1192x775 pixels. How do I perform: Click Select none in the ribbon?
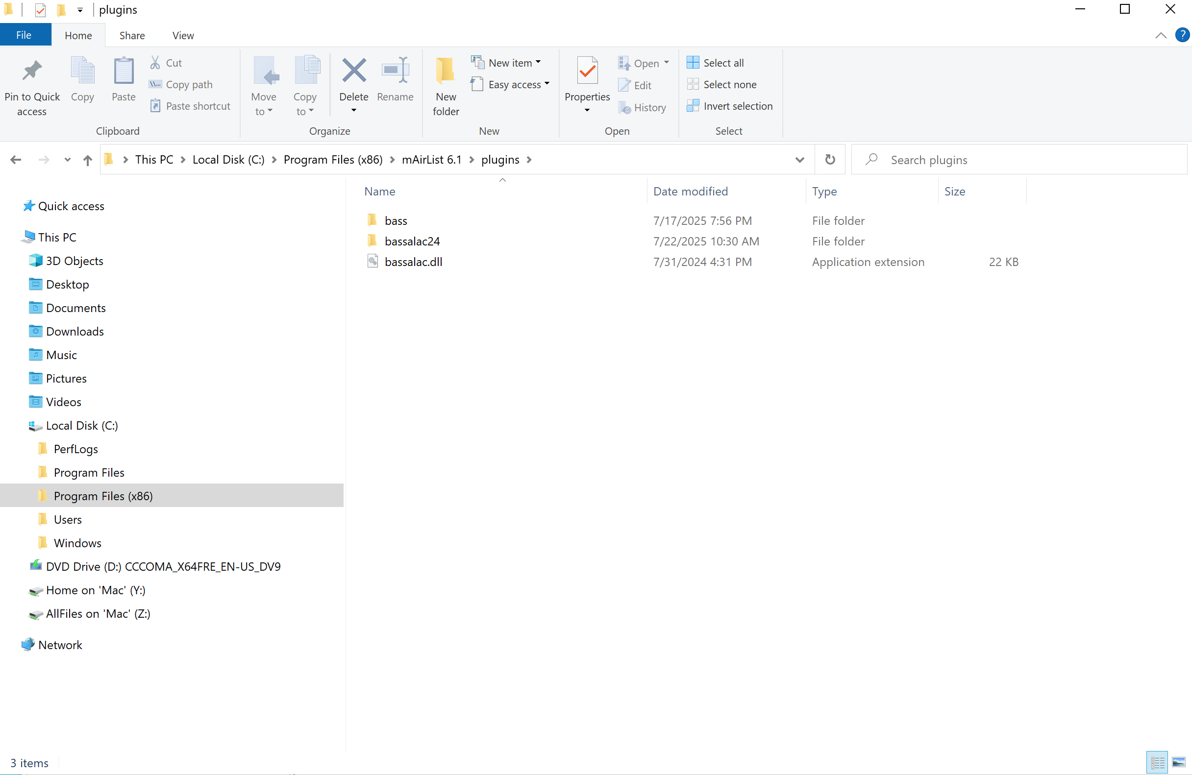[721, 85]
